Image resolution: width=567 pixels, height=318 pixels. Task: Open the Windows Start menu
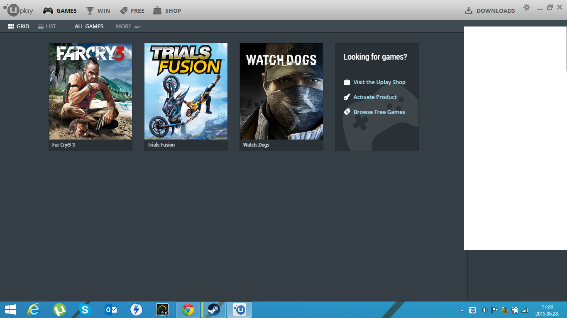[x=10, y=310]
